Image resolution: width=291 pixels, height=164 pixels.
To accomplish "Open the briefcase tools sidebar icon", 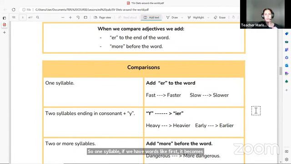I will 286,42.
